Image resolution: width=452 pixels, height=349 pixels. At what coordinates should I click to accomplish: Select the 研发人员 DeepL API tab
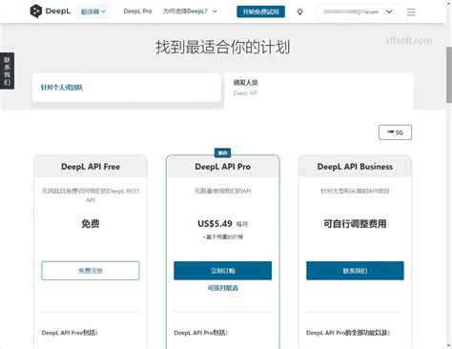tap(319, 91)
